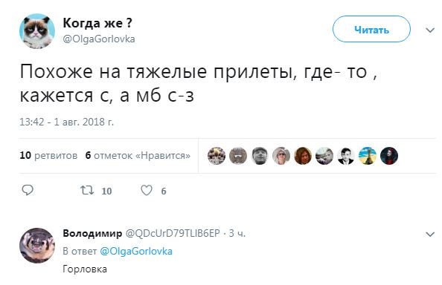Click the Читать follow button
Image resolution: width=442 pixels, height=285 pixels.
(371, 29)
